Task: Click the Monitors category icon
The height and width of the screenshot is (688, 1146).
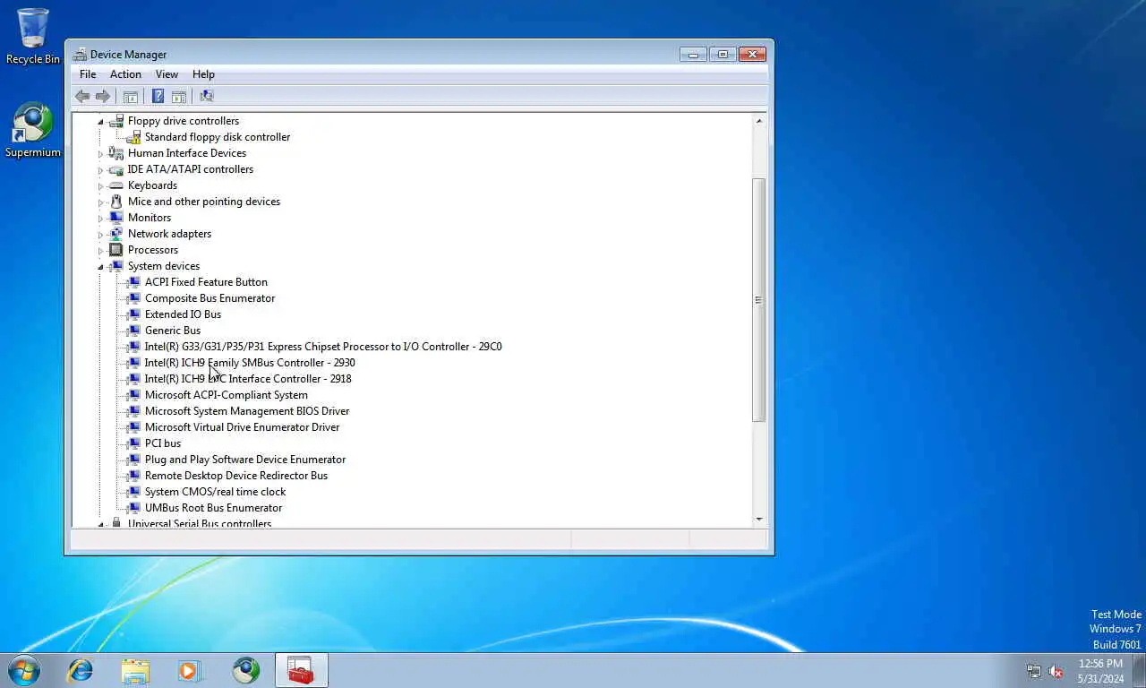Action: pos(115,218)
